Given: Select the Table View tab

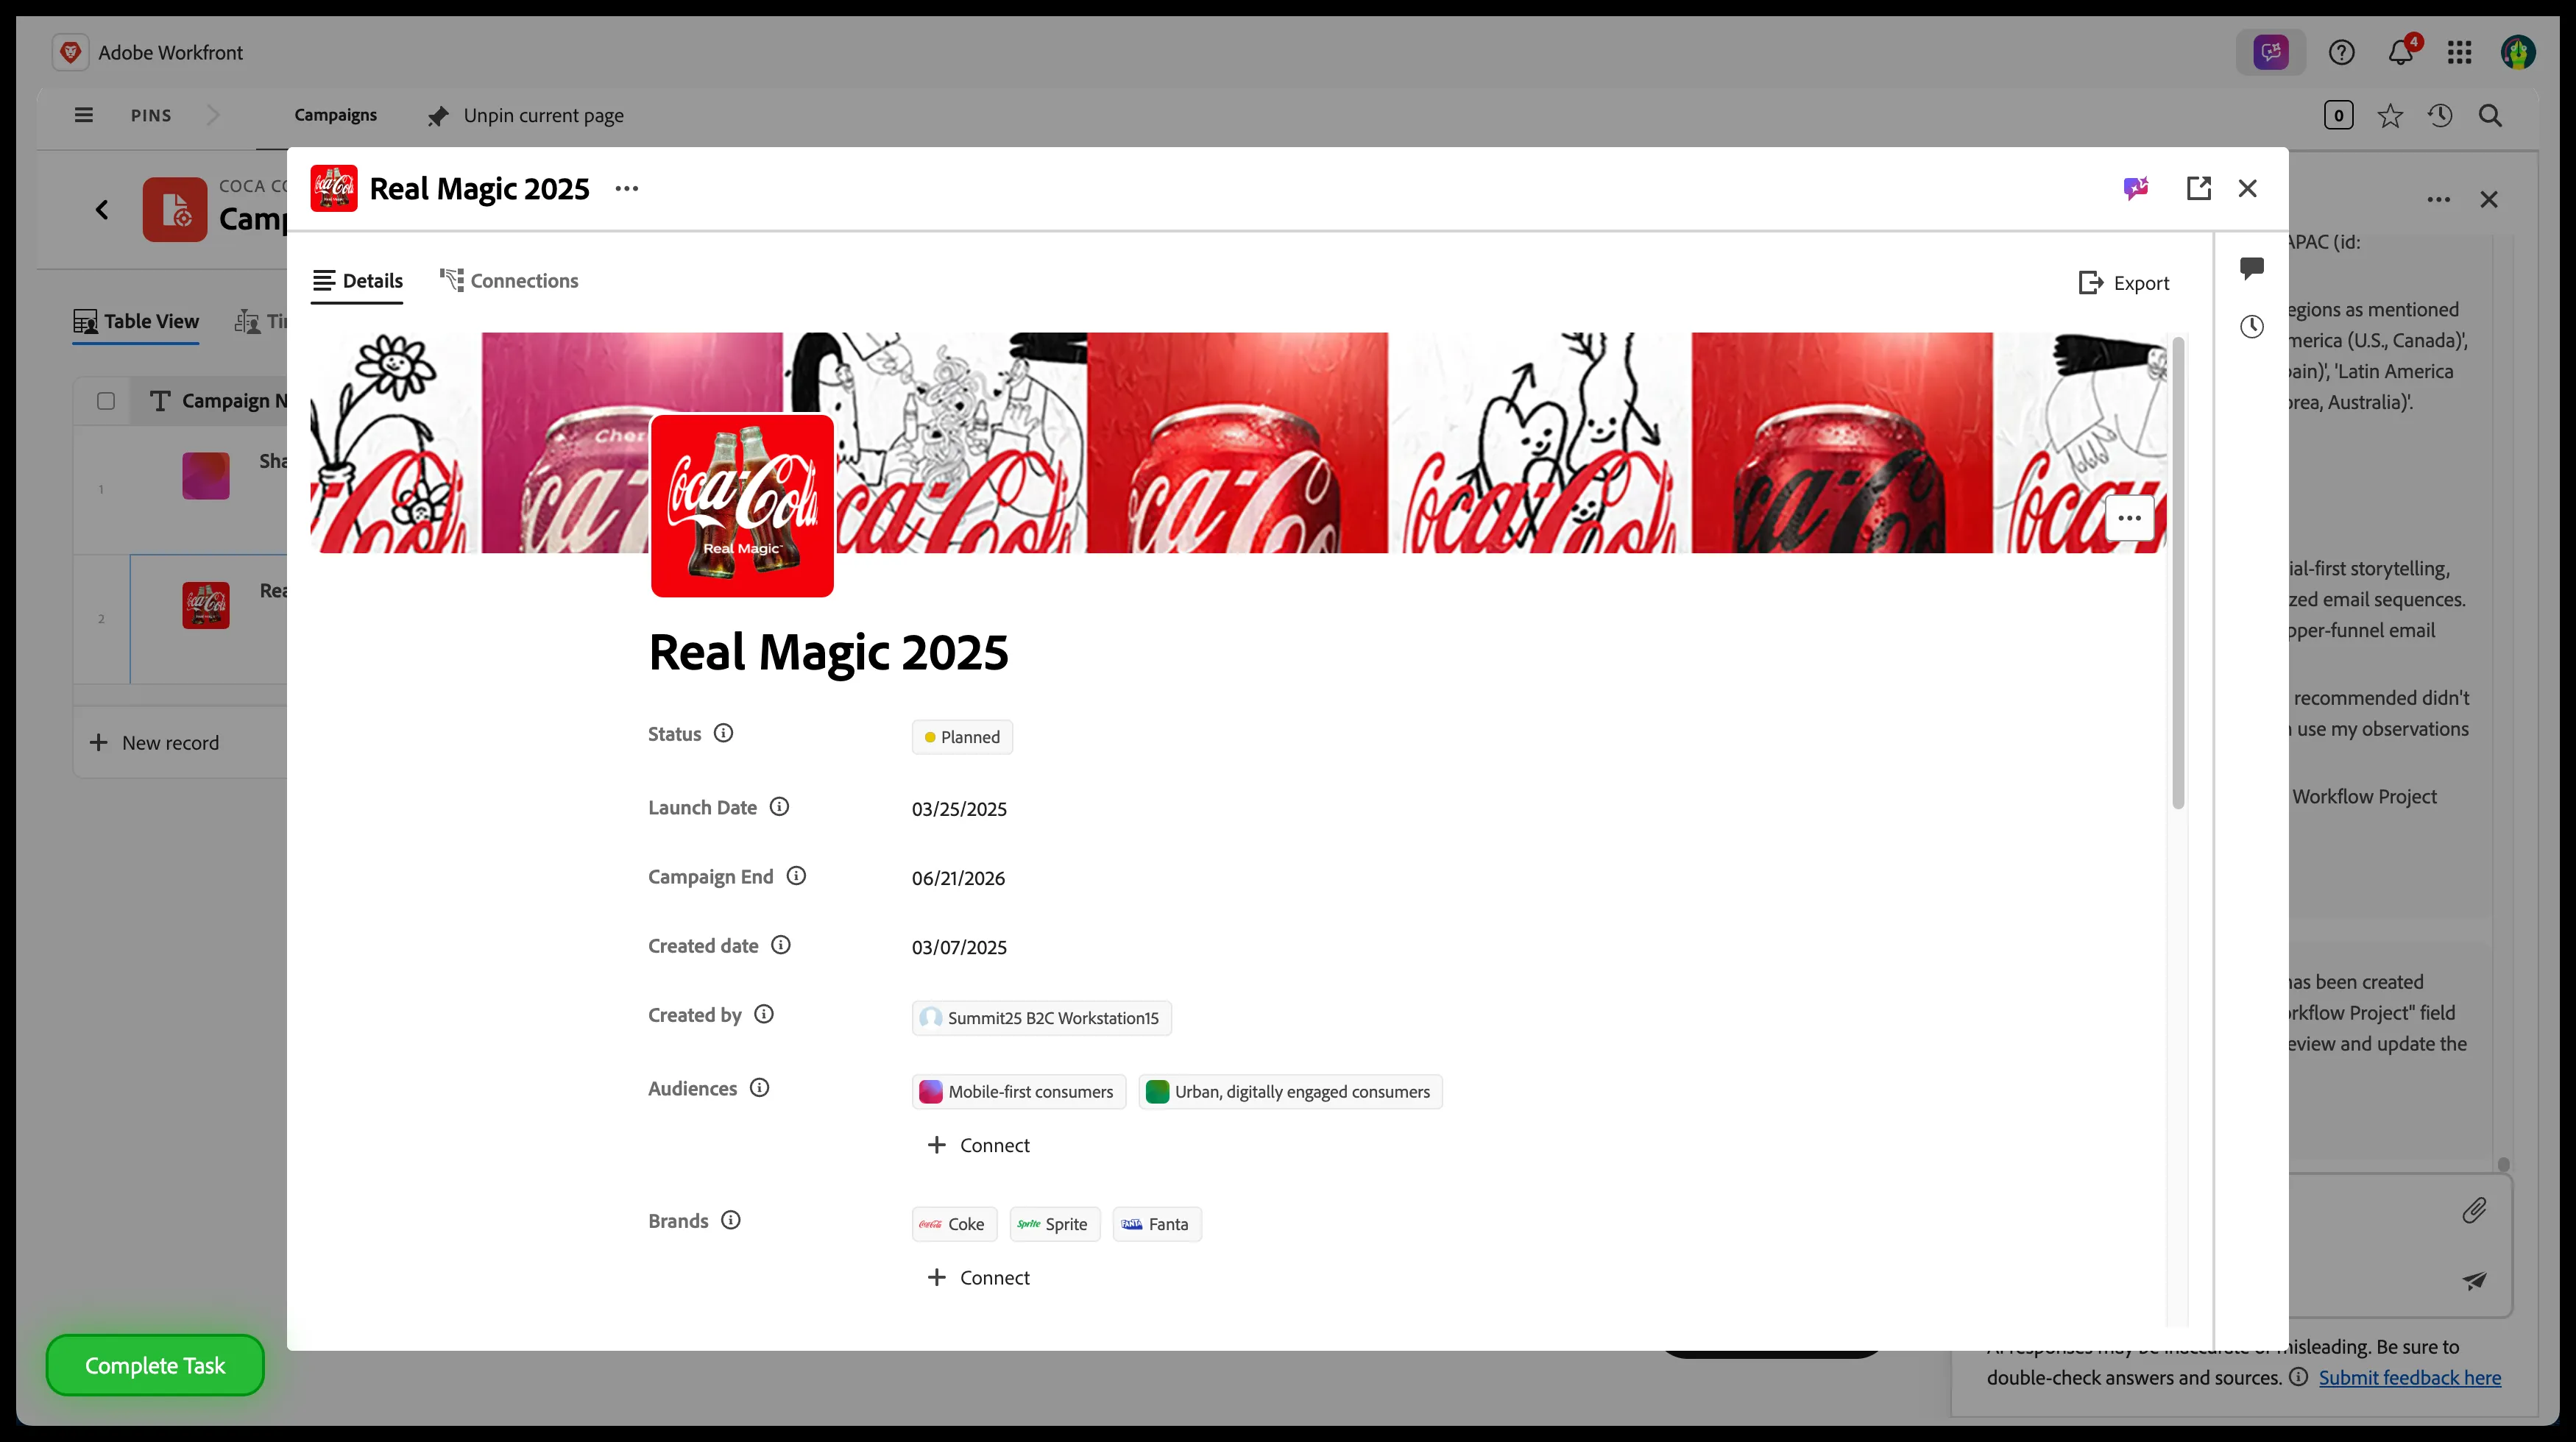Looking at the screenshot, I should tap(136, 322).
